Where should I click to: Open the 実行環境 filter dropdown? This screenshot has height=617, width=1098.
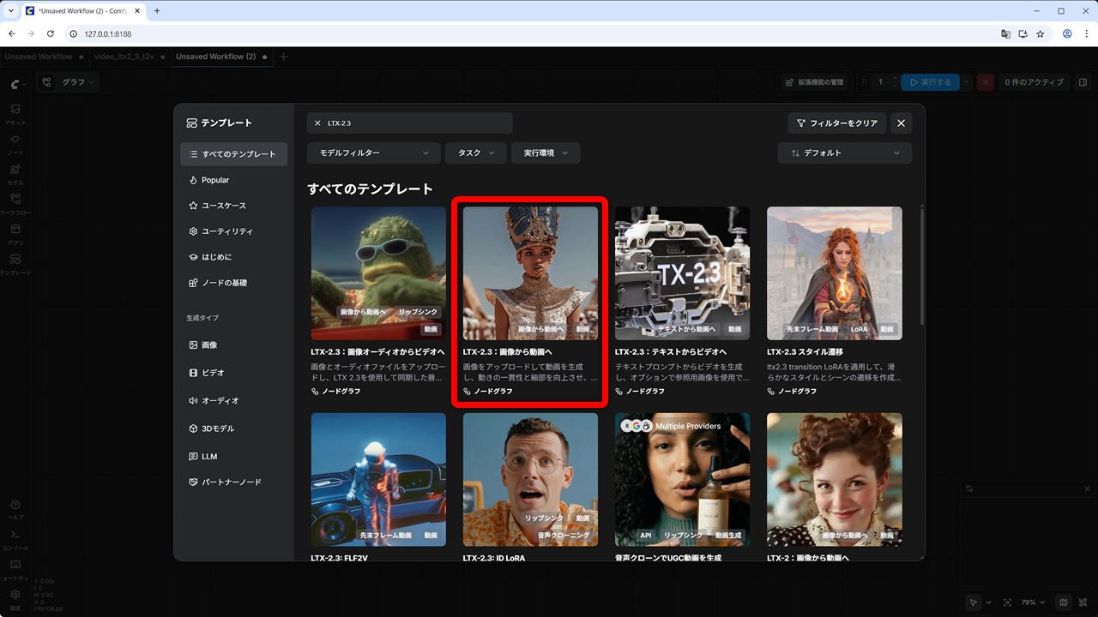click(x=546, y=153)
